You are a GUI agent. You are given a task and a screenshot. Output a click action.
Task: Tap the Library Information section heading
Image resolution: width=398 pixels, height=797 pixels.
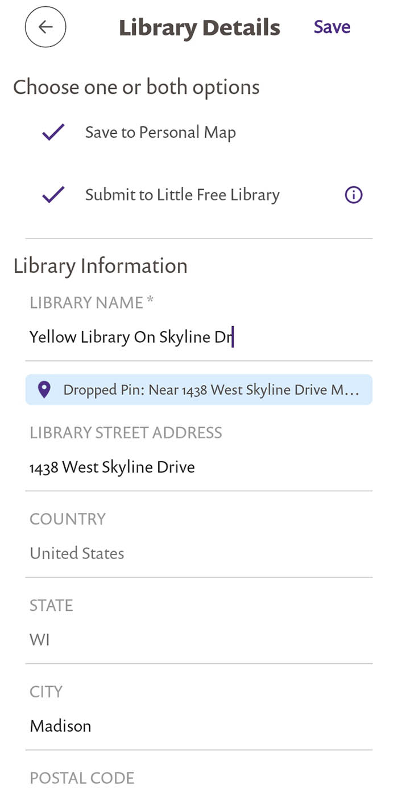pos(100,266)
